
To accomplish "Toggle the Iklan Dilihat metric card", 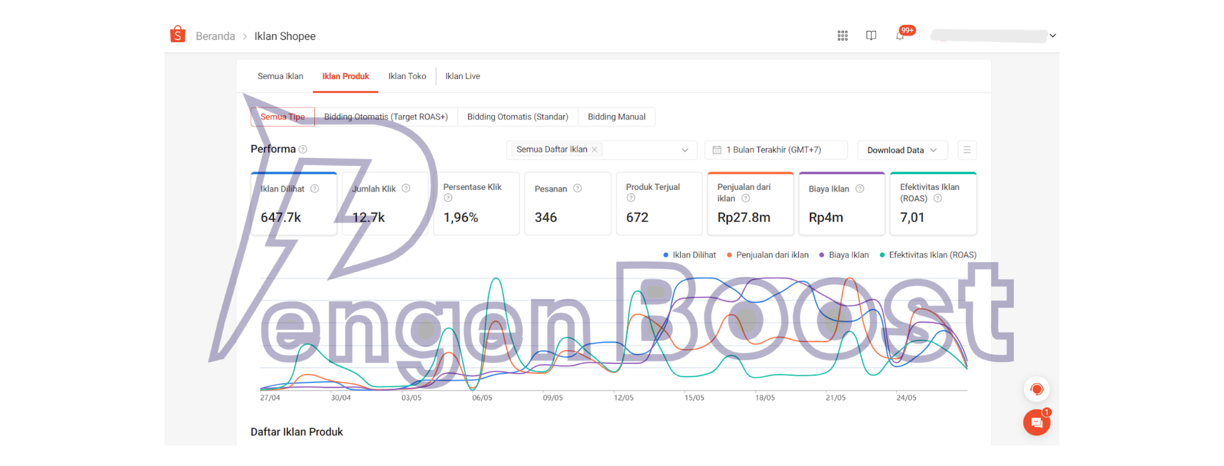I will point(294,204).
